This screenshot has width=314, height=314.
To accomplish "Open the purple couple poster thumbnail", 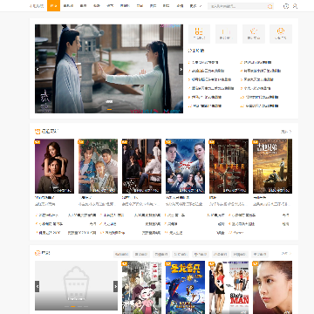I will (x=54, y=166).
